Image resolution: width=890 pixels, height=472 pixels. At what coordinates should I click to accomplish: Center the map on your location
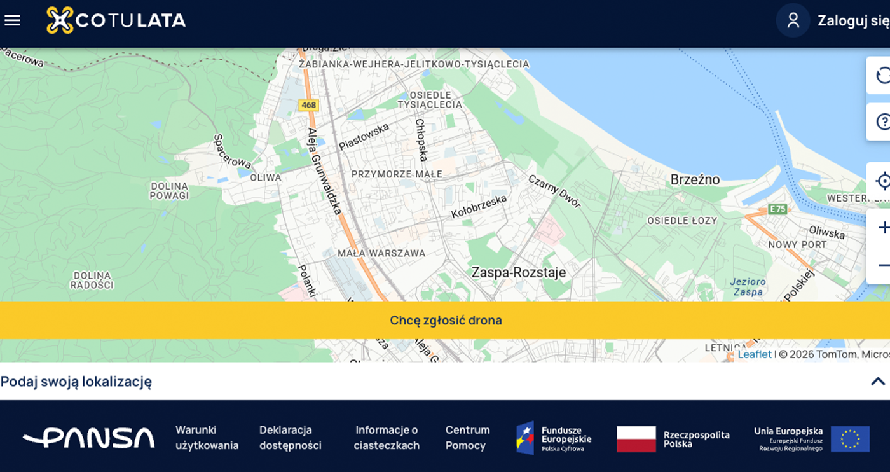(883, 181)
